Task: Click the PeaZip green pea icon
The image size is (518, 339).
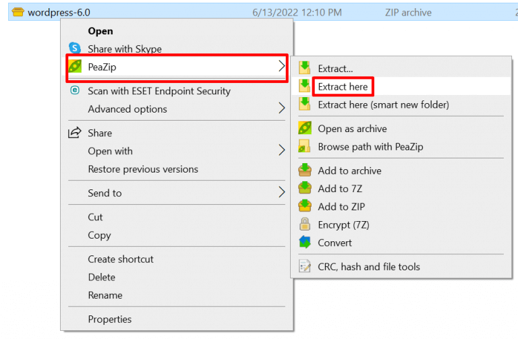Action: pos(75,67)
